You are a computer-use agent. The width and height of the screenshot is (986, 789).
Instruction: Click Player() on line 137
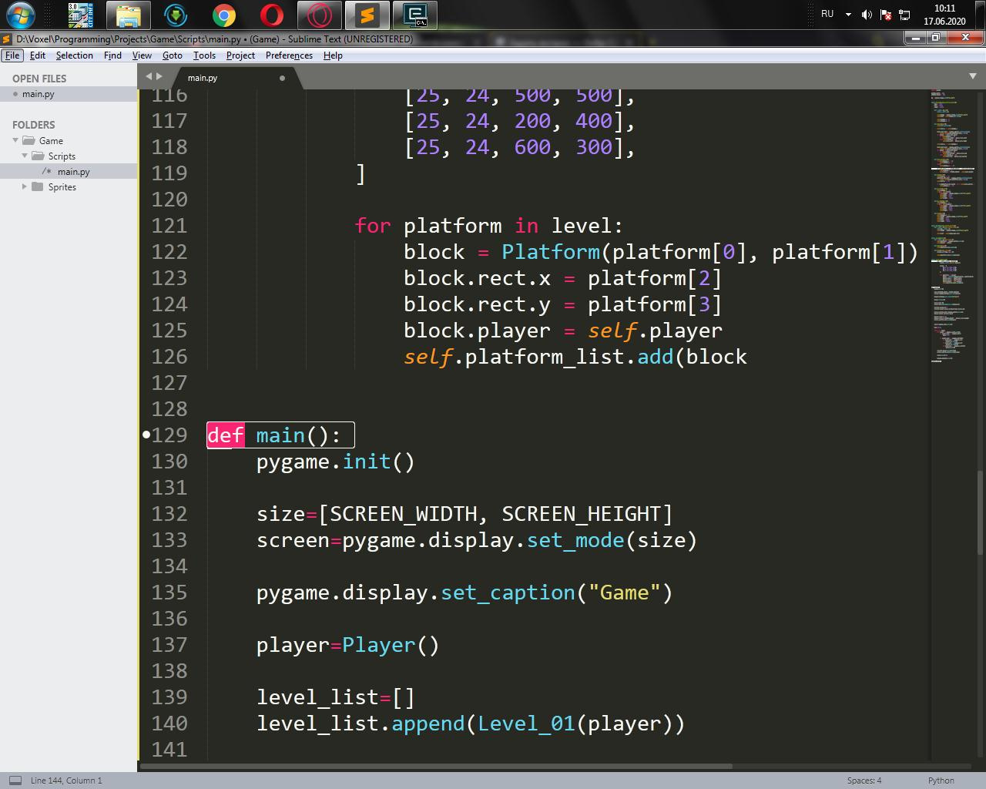click(391, 645)
